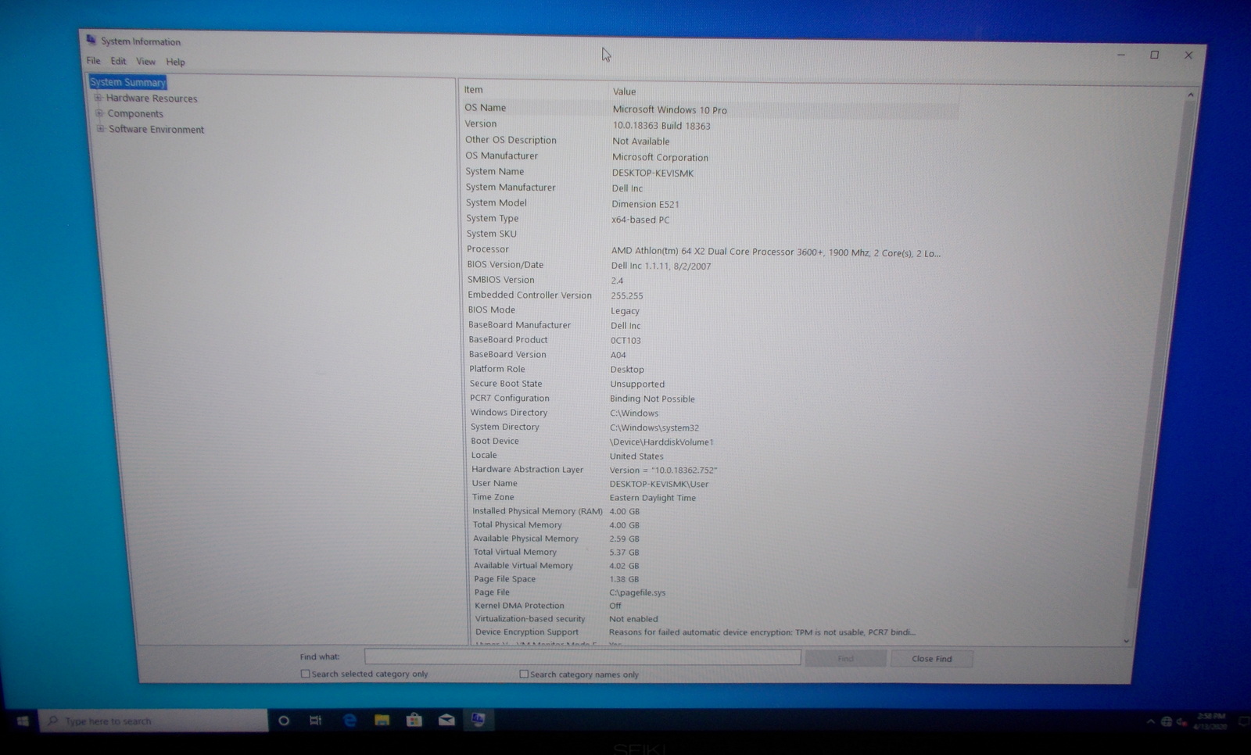Open the File menu
This screenshot has height=755, width=1251.
coord(93,61)
